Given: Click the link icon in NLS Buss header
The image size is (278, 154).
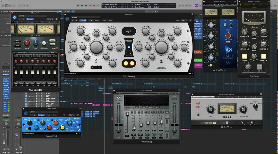Looking at the screenshot, I should (x=56, y=19).
